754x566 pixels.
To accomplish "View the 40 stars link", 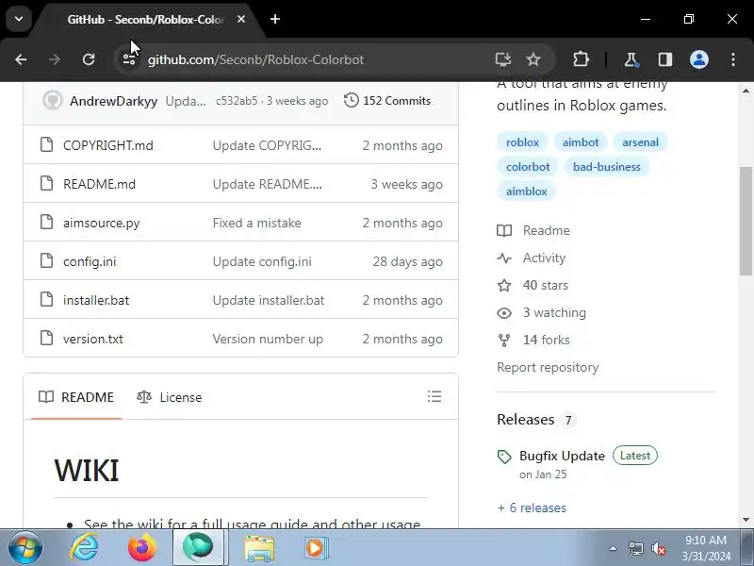I will coord(533,286).
